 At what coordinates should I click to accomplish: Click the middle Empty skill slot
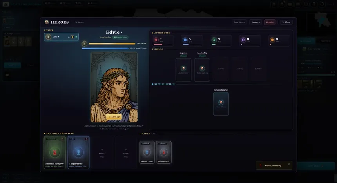point(239,69)
